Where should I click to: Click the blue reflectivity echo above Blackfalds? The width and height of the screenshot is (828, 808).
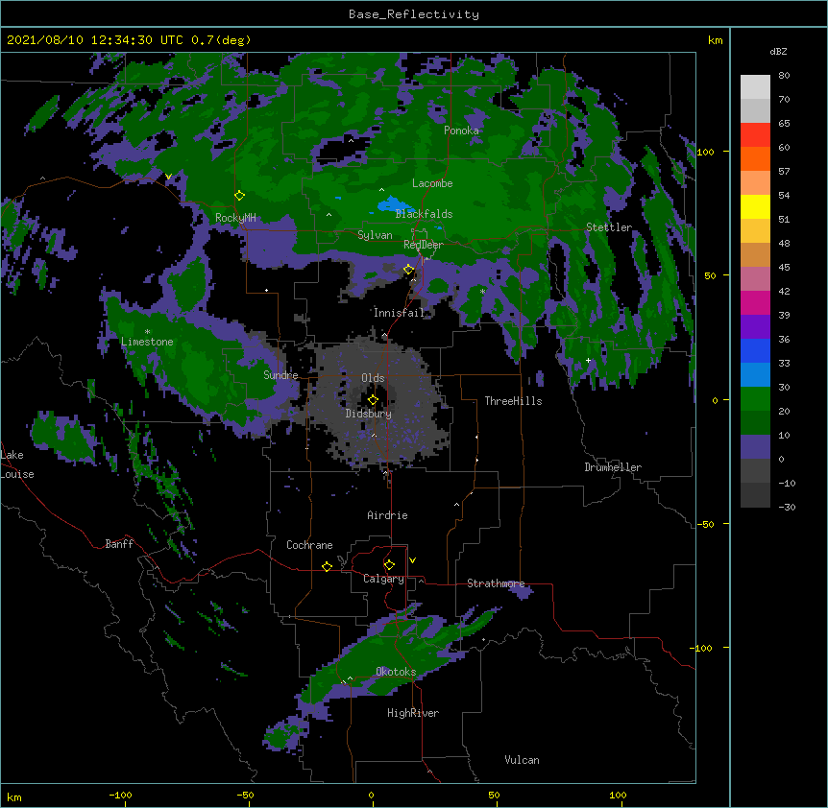[x=394, y=204]
